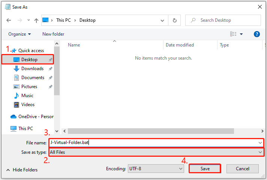The width and height of the screenshot is (267, 180).
Task: Click the pin icon beside Documents
Action: pyautogui.click(x=50, y=78)
